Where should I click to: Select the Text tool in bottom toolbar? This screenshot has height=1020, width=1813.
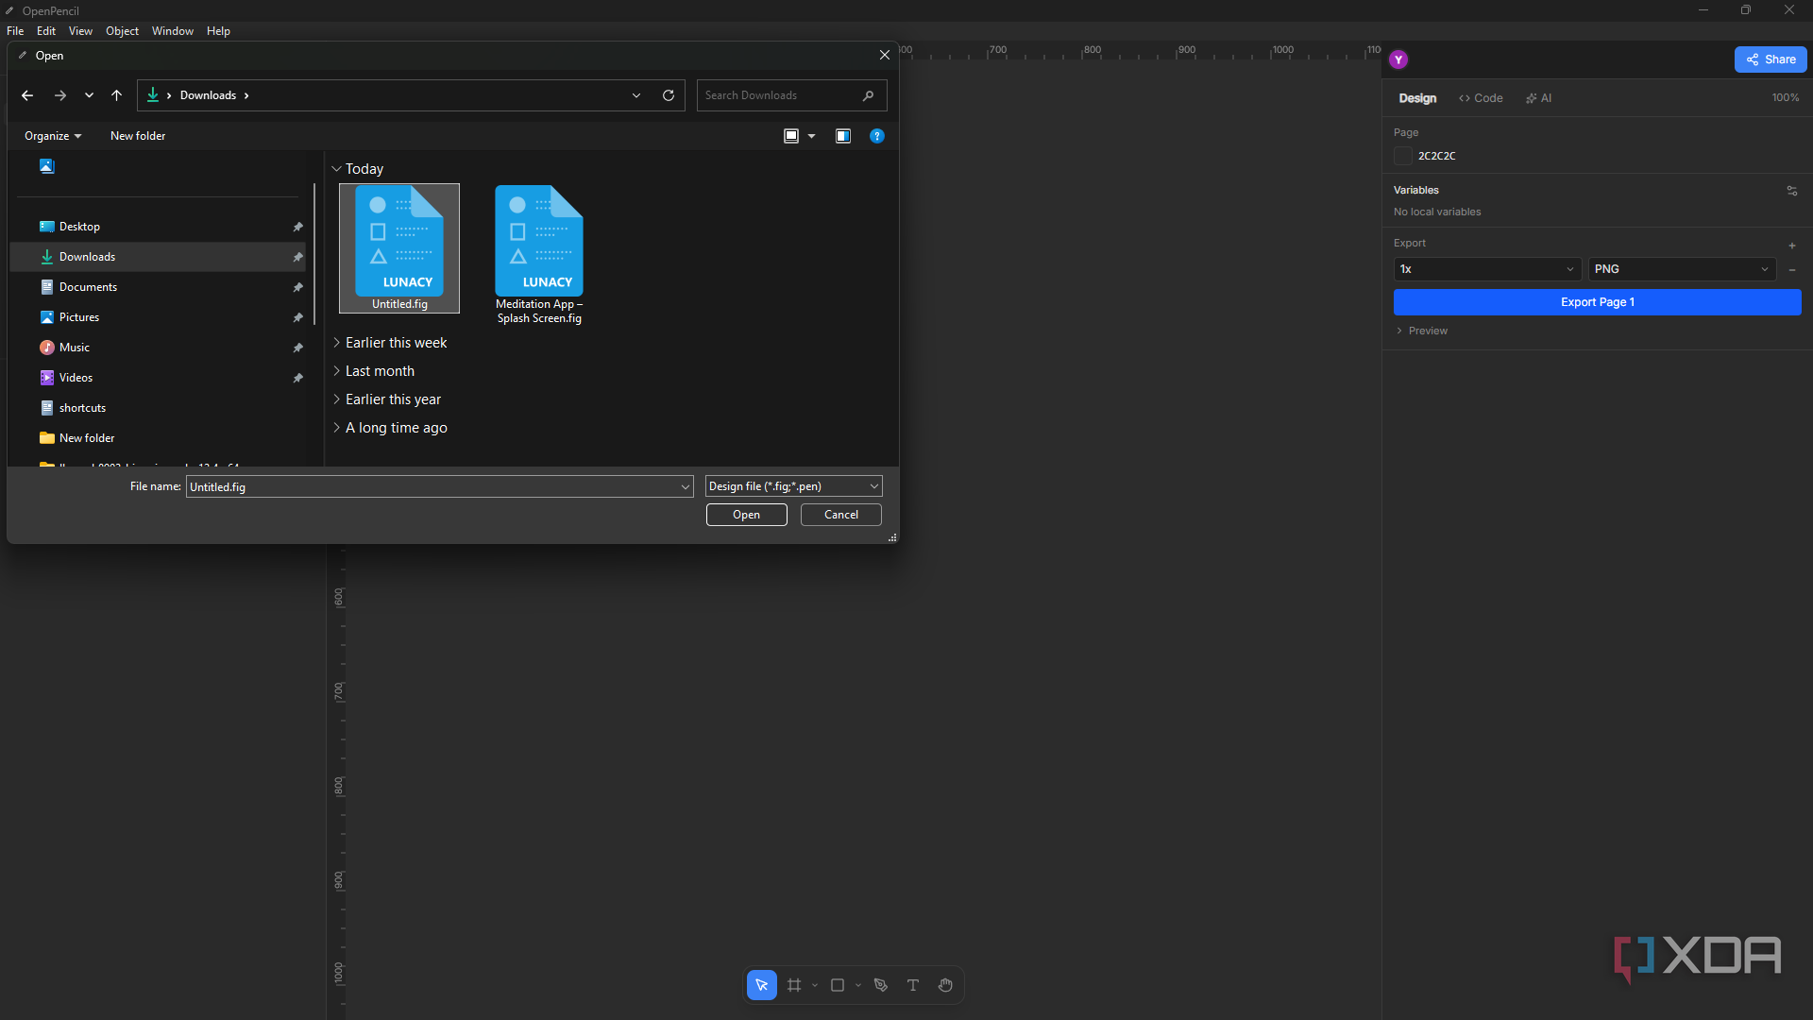913,985
